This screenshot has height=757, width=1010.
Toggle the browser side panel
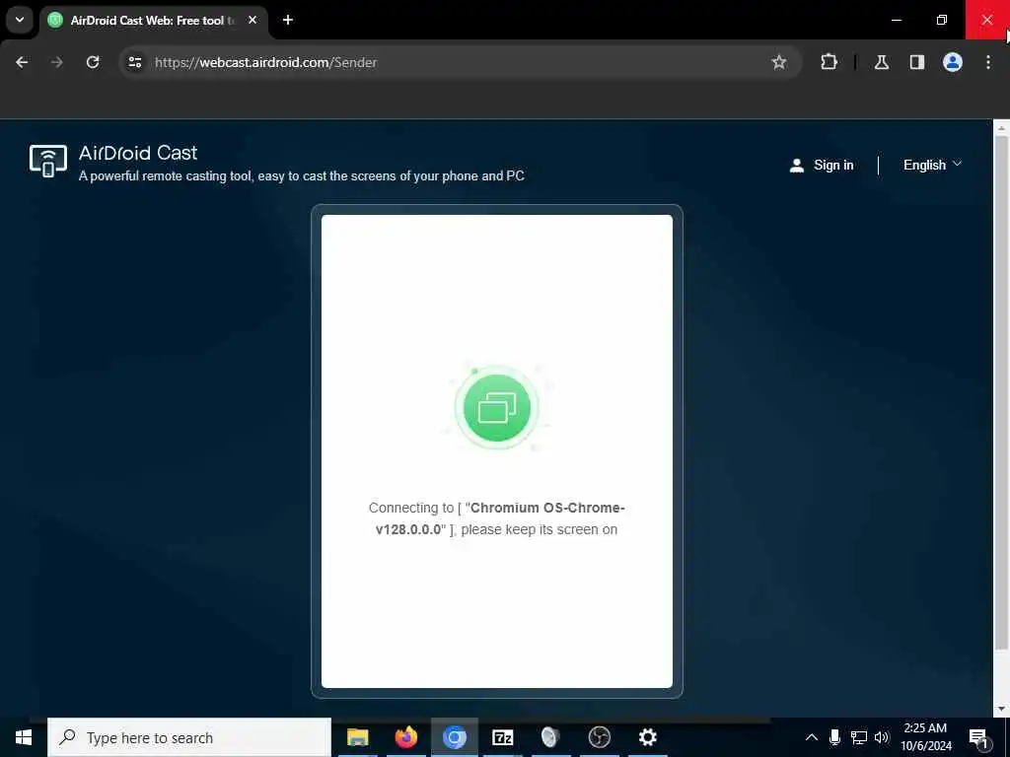[917, 62]
